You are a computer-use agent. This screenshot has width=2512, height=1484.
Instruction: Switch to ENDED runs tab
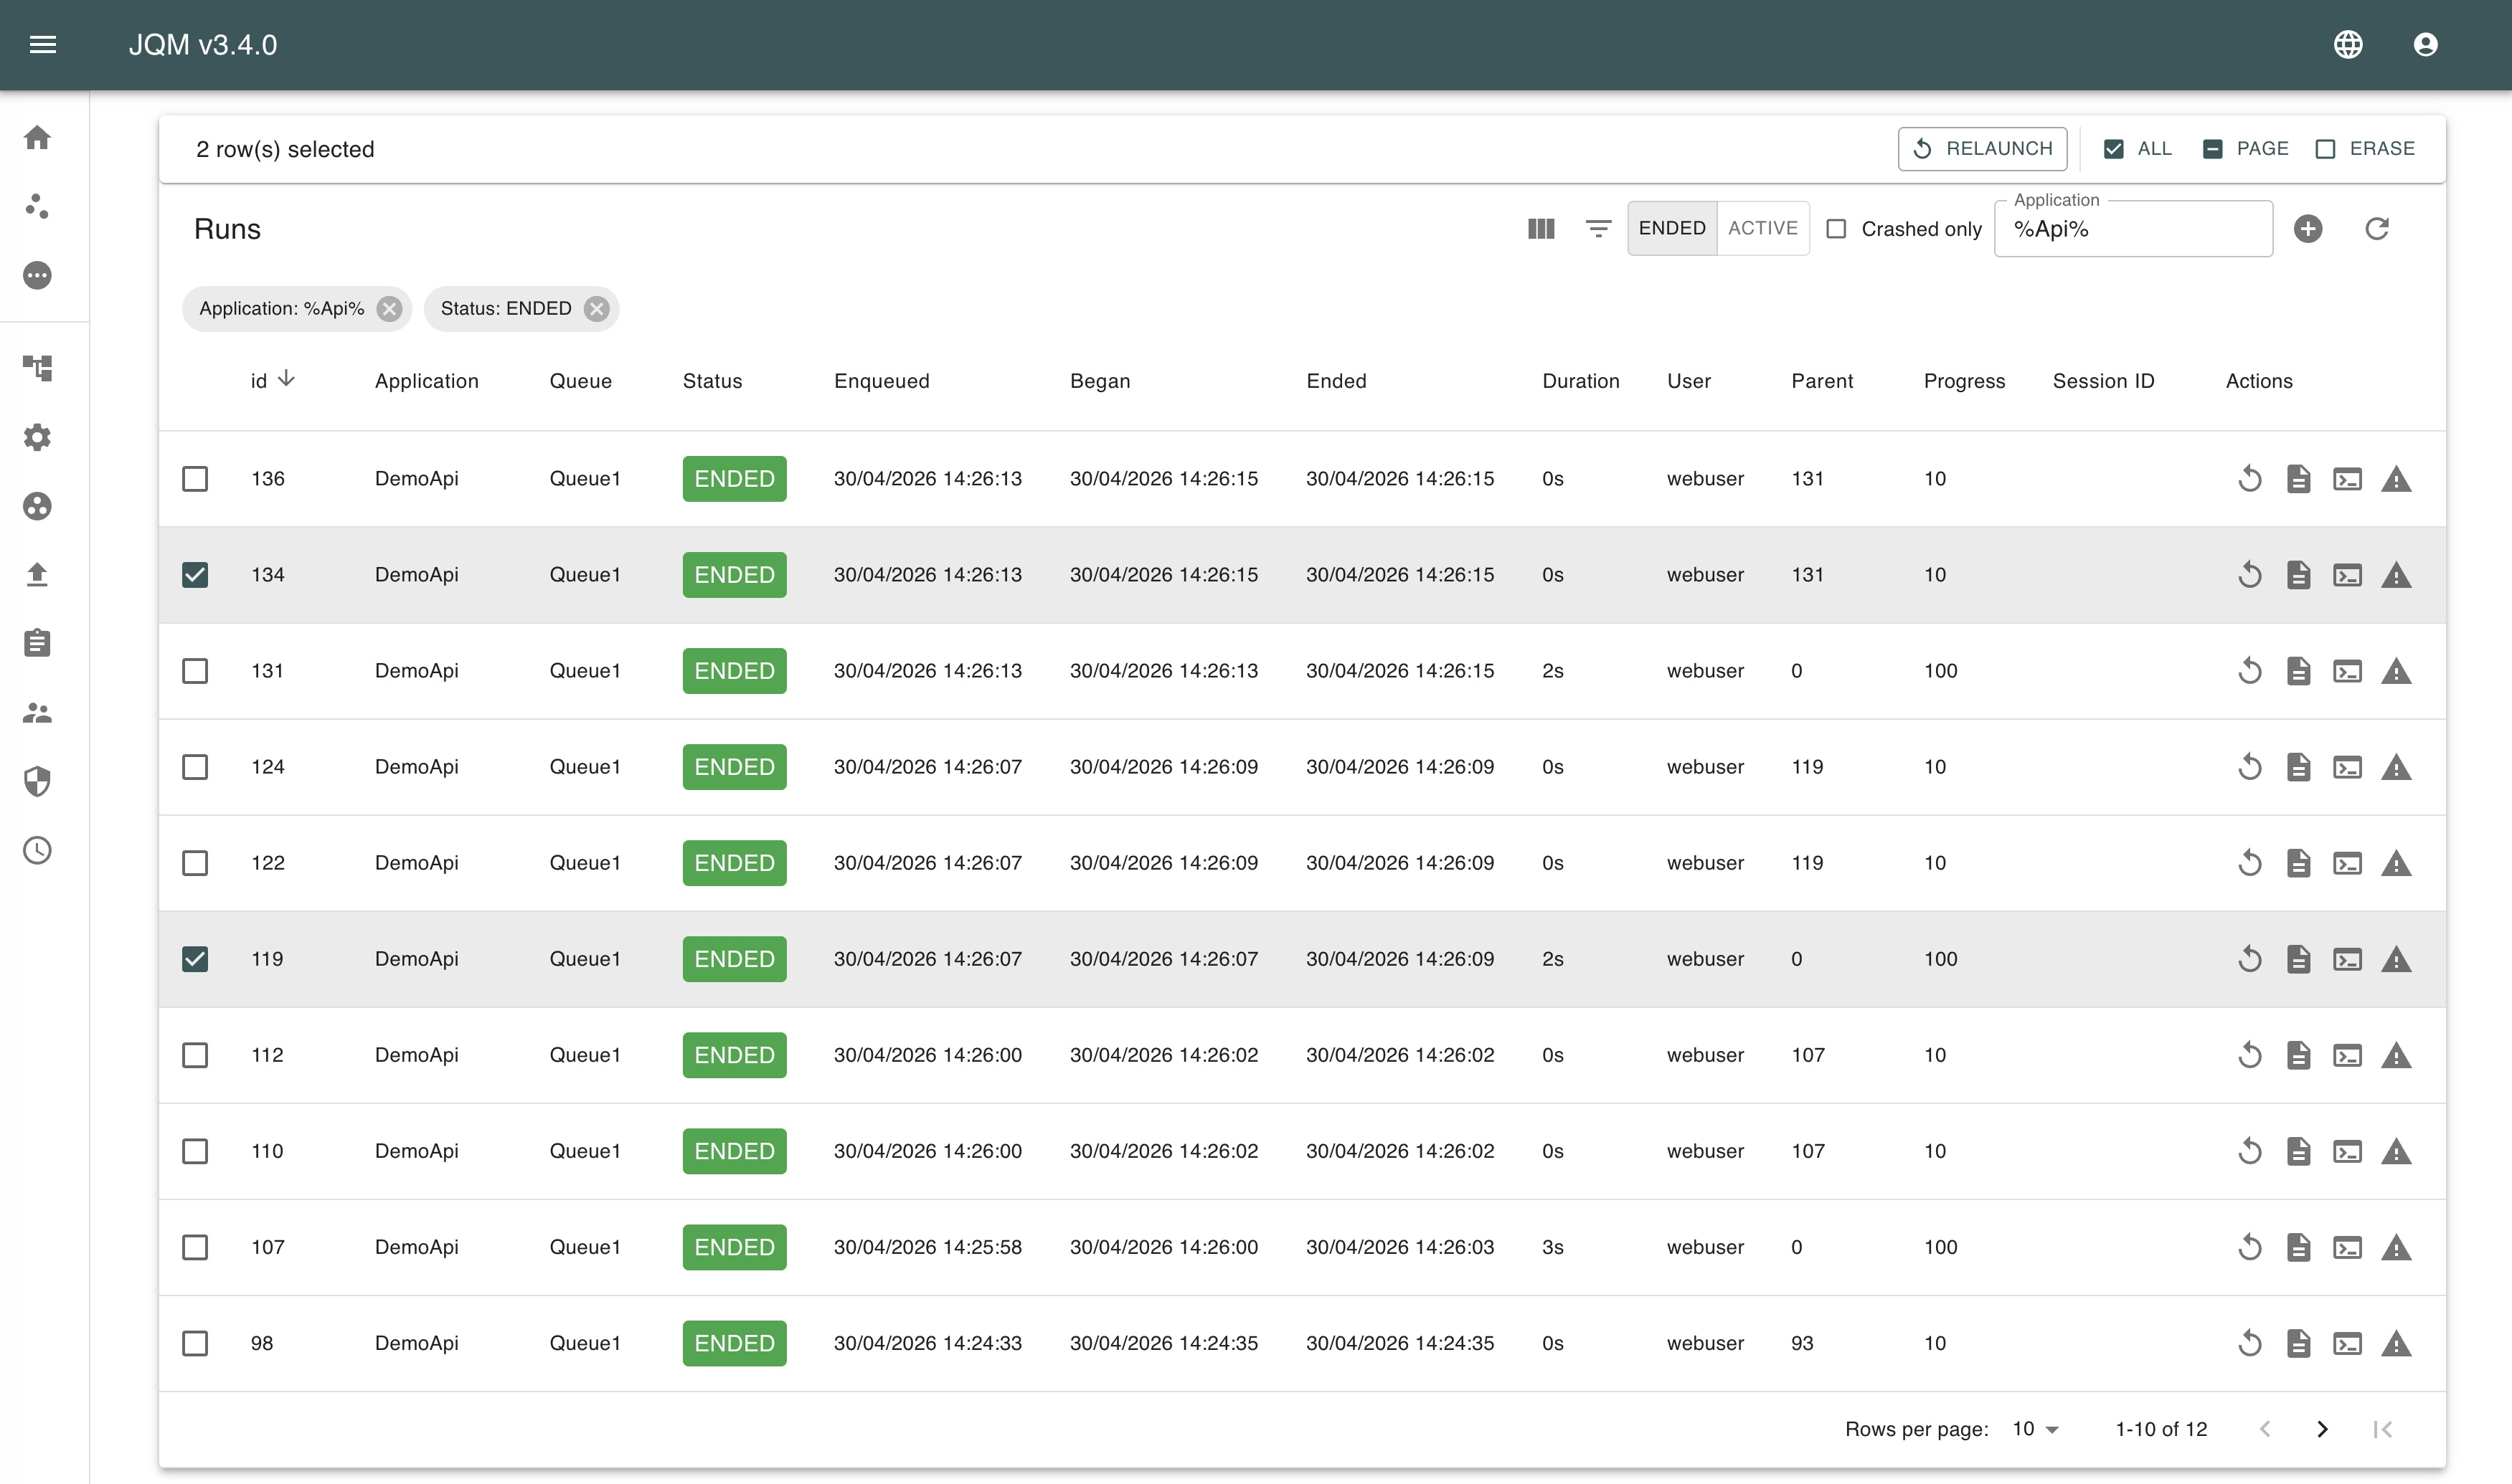1671,228
